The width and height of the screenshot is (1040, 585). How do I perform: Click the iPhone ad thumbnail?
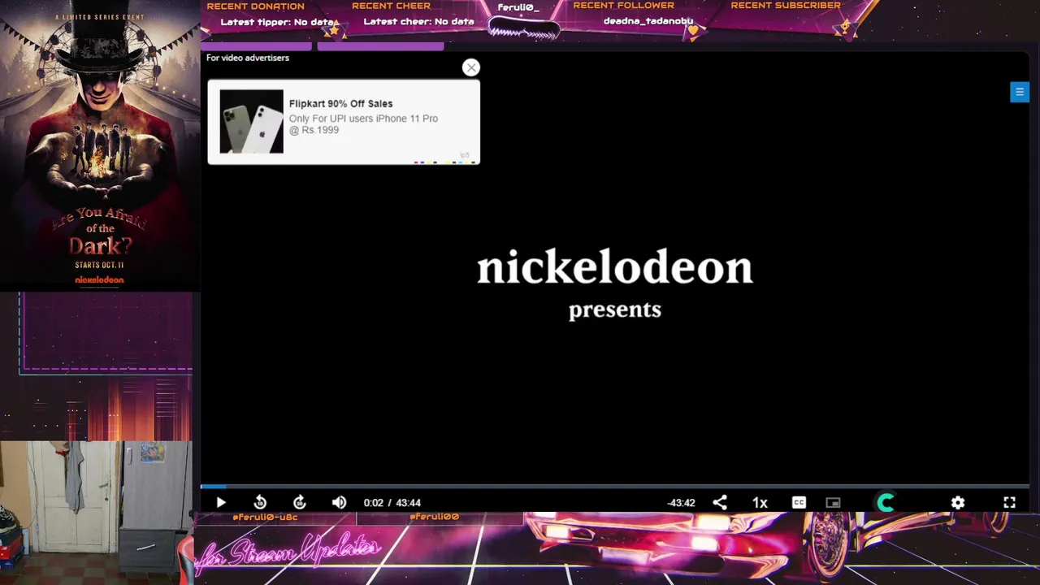[x=252, y=122]
